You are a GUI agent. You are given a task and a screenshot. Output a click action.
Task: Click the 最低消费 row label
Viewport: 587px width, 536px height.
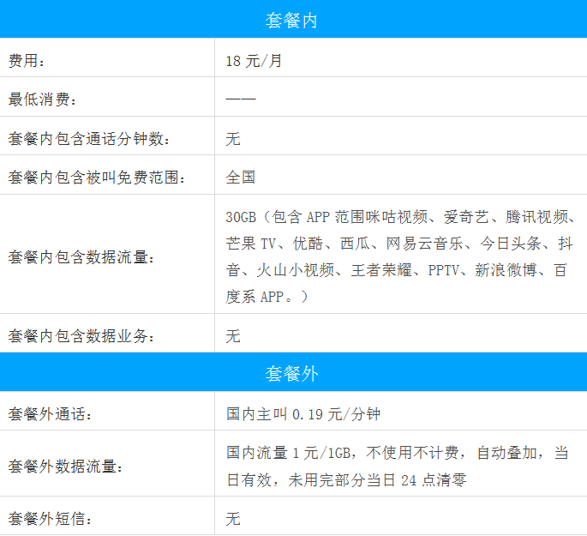point(43,99)
